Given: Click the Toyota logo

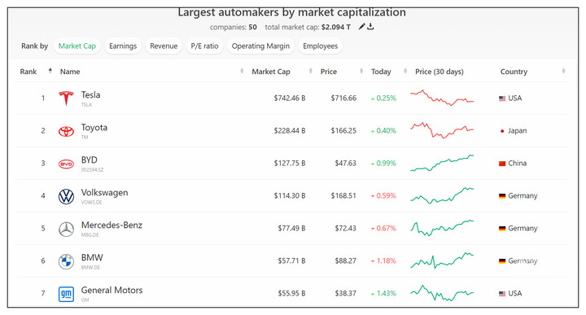Looking at the screenshot, I should (x=66, y=131).
